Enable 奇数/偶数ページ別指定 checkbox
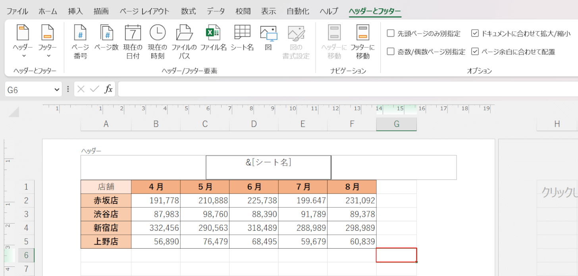Image resolution: width=578 pixels, height=276 pixels. click(x=391, y=52)
